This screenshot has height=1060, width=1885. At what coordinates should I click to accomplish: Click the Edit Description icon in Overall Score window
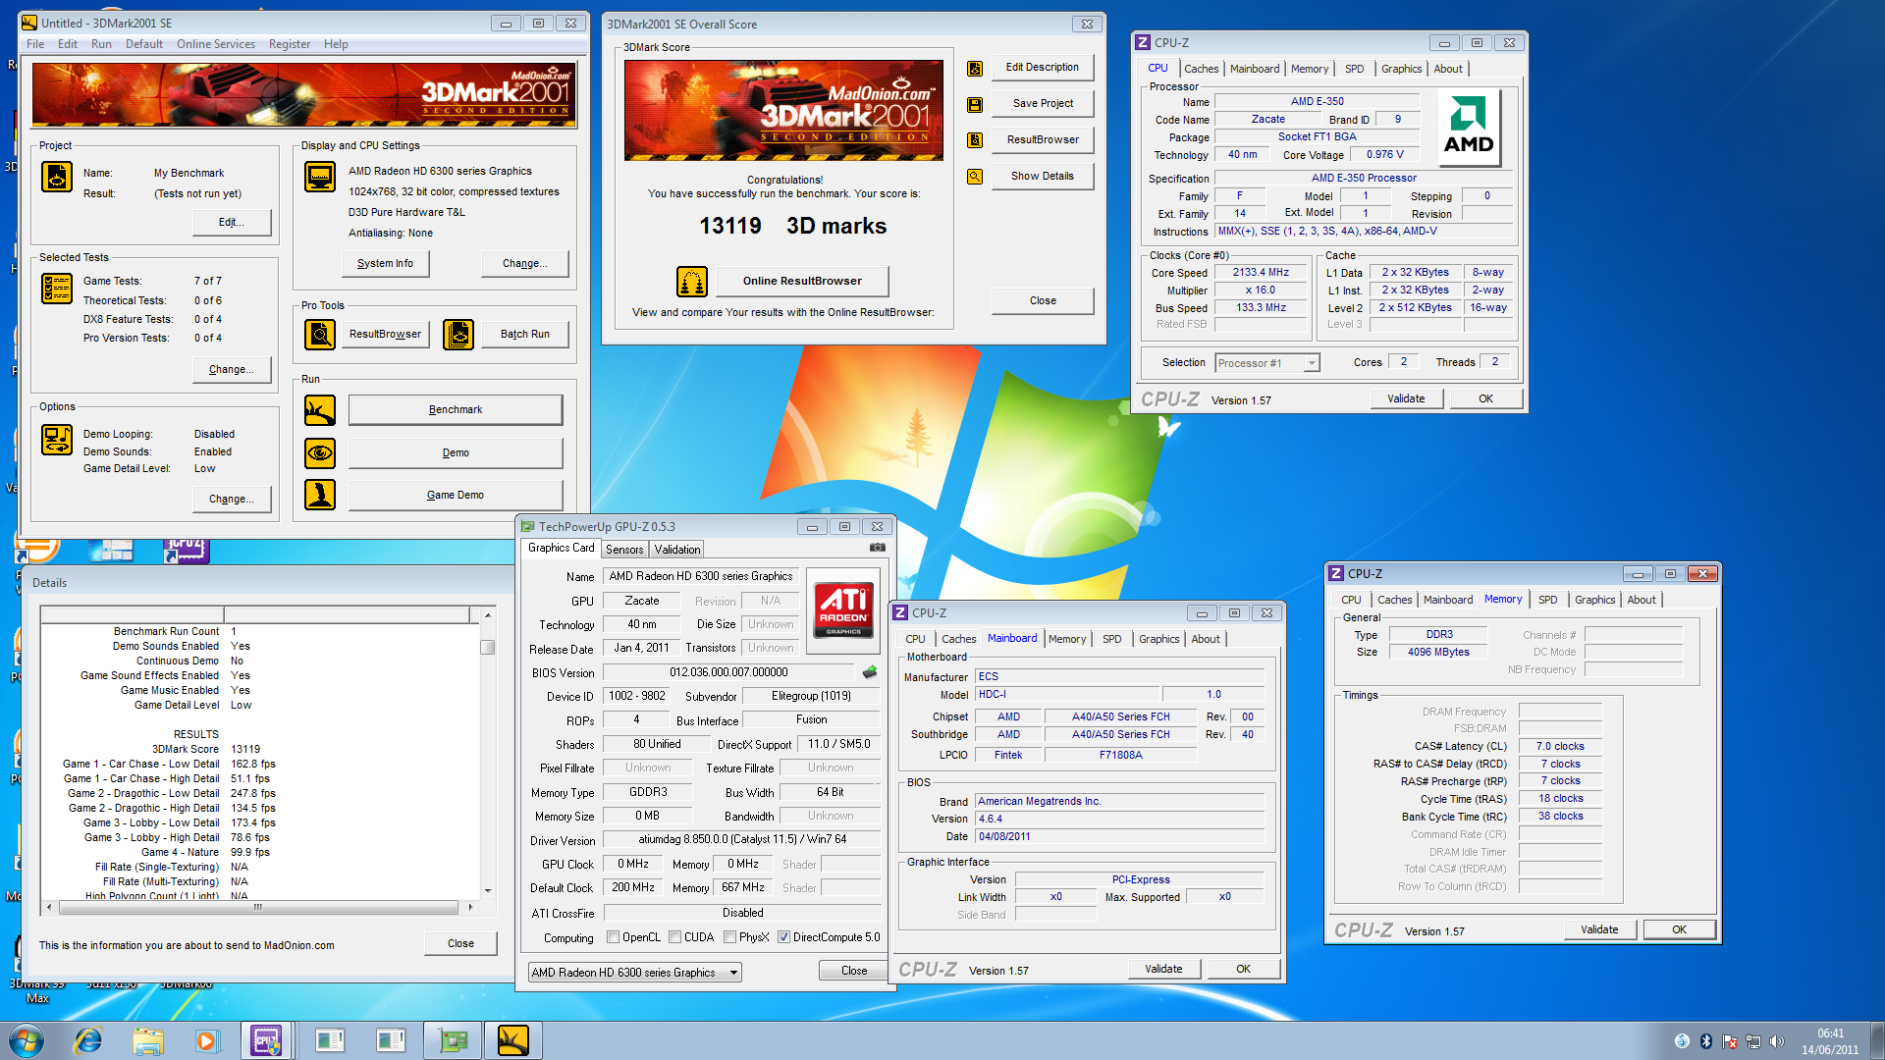click(x=975, y=69)
